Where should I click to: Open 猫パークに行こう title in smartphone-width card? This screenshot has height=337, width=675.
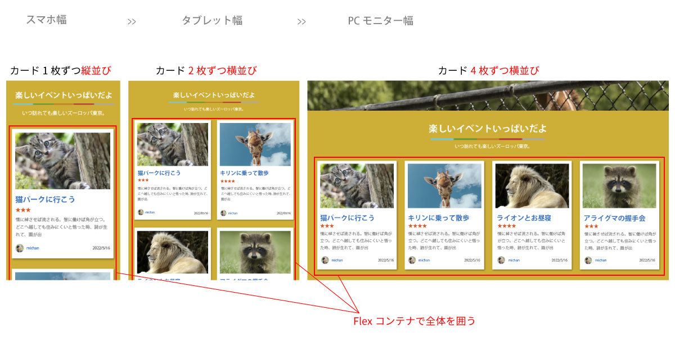pos(45,199)
